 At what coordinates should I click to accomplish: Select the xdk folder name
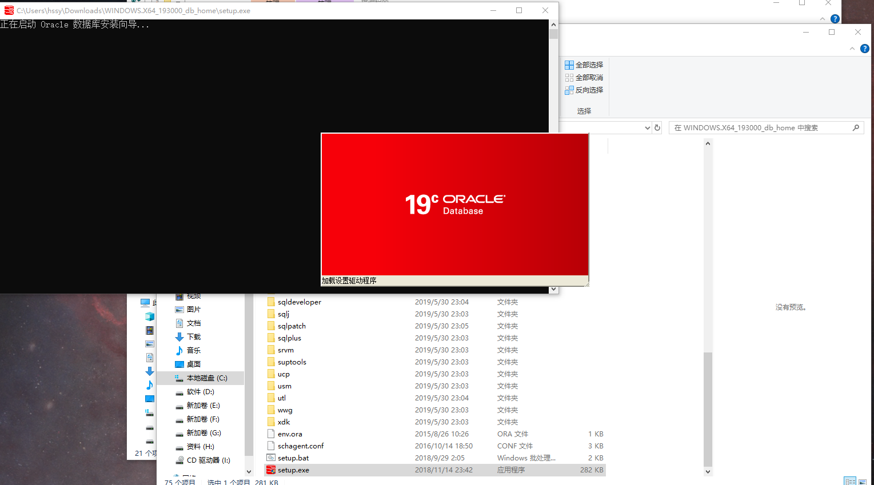(x=284, y=422)
